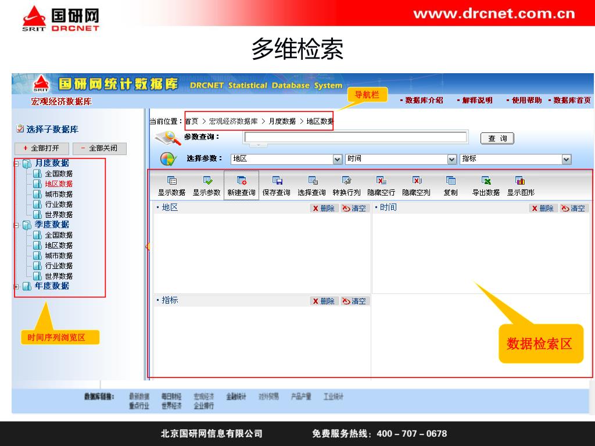Click into the 参数查询 text field
This screenshot has height=446, width=595.
coord(356,137)
